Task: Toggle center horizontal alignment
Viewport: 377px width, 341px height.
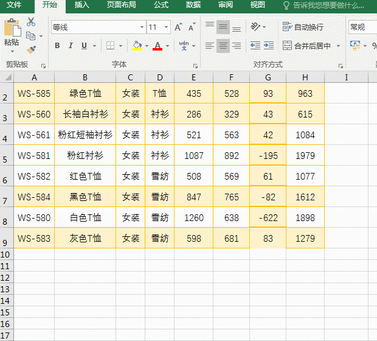Action: (223, 46)
